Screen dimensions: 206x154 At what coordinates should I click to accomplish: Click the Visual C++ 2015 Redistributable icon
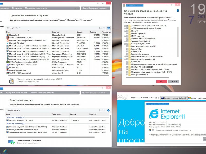[x=8, y=60]
